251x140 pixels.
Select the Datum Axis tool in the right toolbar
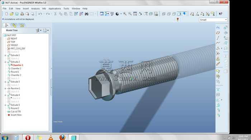(218, 38)
